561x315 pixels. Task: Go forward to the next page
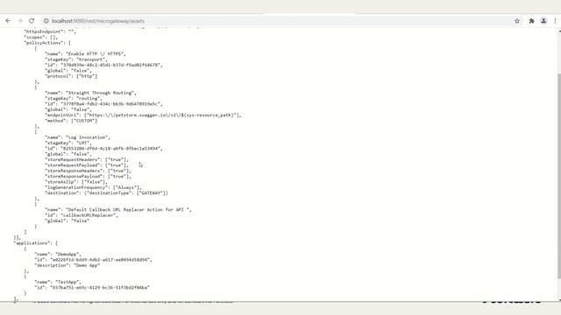(20, 21)
